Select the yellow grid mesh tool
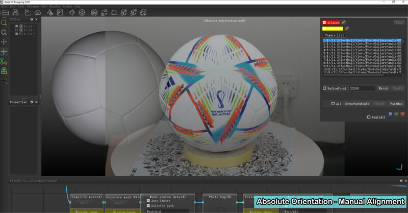This screenshot has height=213, width=408. (4, 70)
